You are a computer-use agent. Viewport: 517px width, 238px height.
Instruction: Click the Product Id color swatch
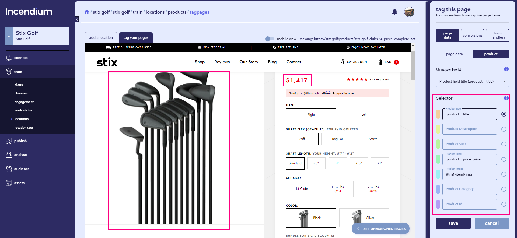point(438,204)
